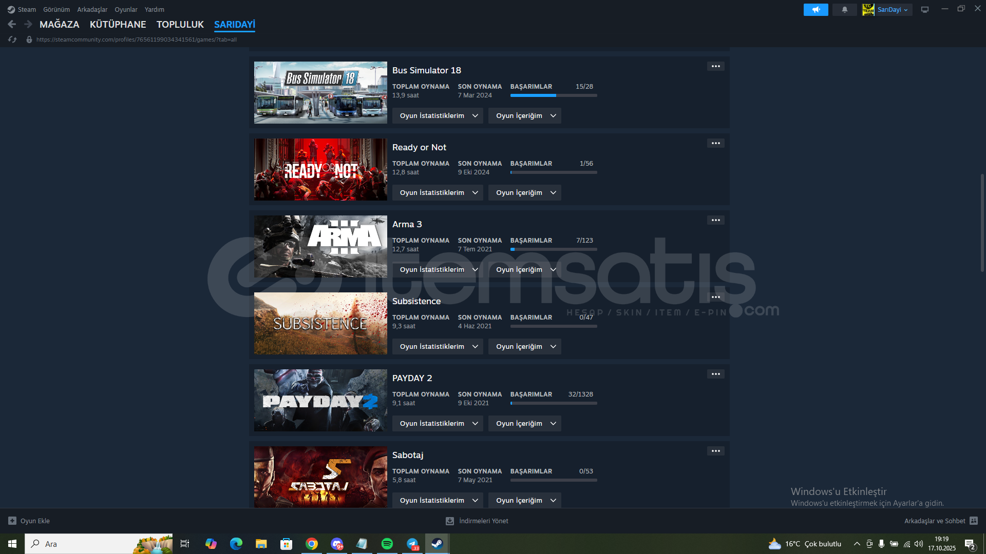Open Arkadaşlar ve Sohbet friends icon
986x554 pixels.
[973, 521]
